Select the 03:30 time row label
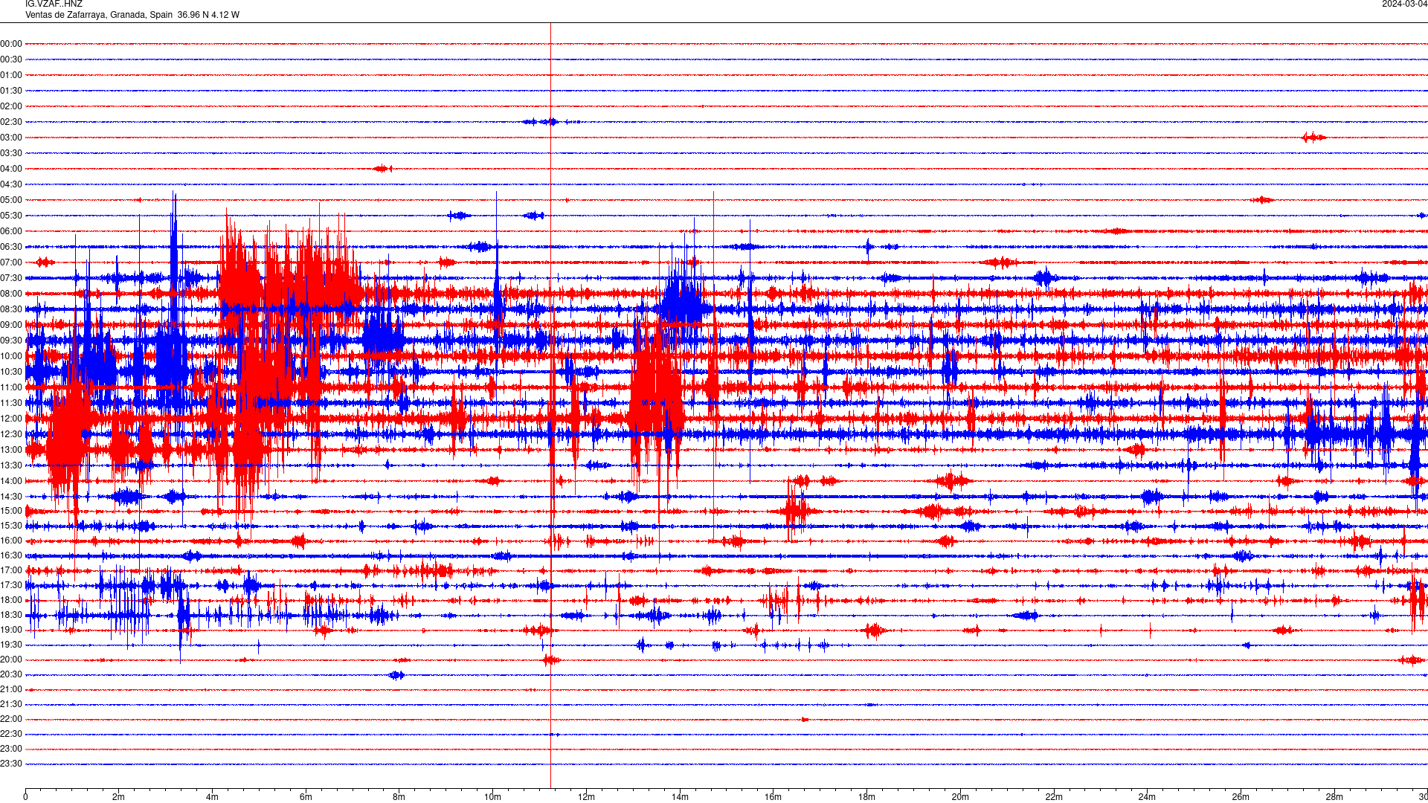Viewport: 1428px width, 803px height. (x=11, y=153)
